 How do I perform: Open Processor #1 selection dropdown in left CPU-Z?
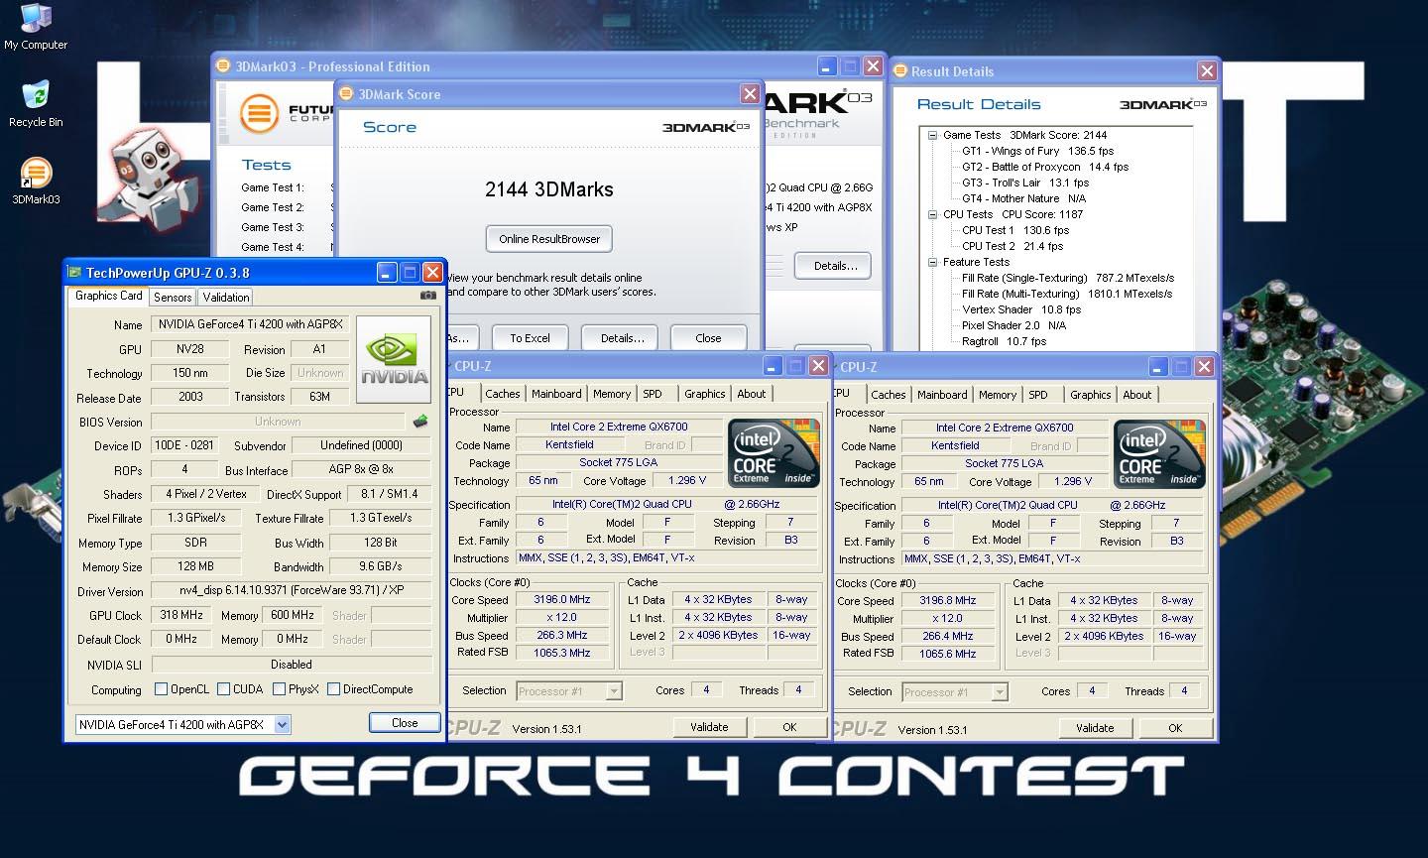(614, 691)
